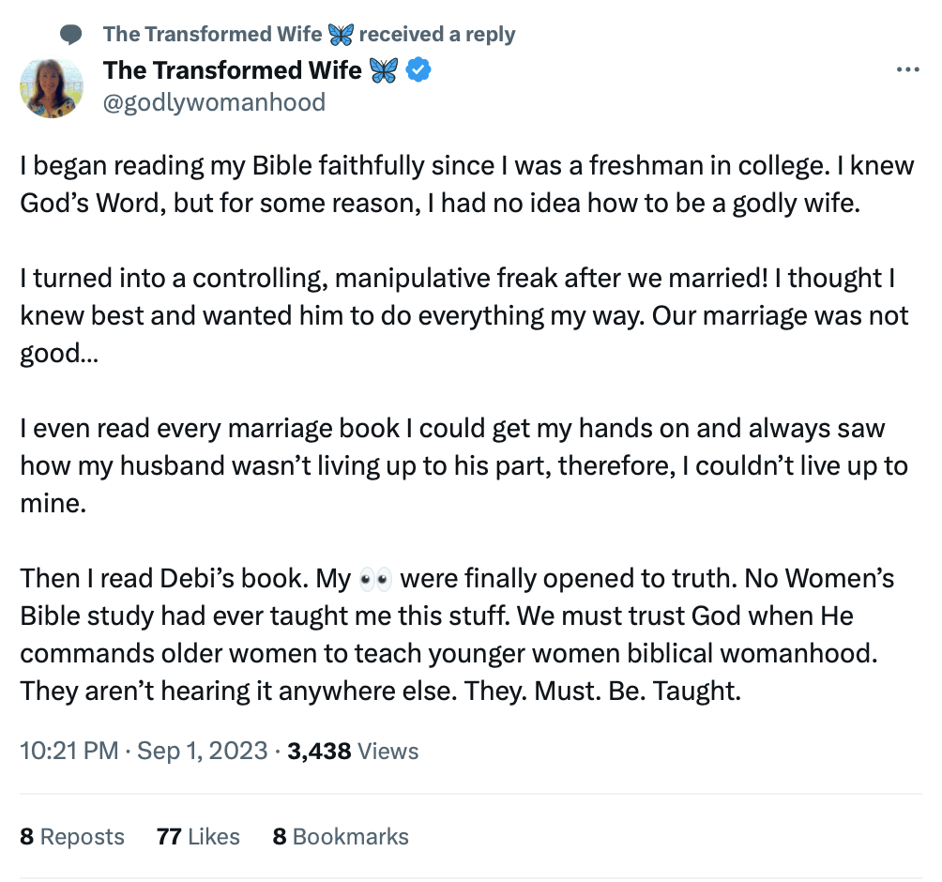Click the butterfly emoji in the reply notice

340,35
